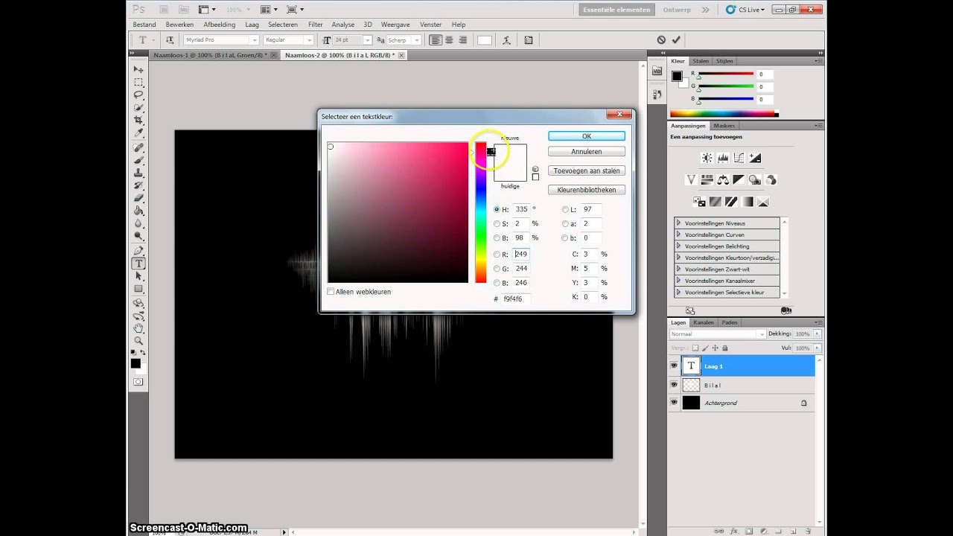Image resolution: width=953 pixels, height=536 pixels.
Task: Select the Path Selection tool
Action: pyautogui.click(x=138, y=276)
